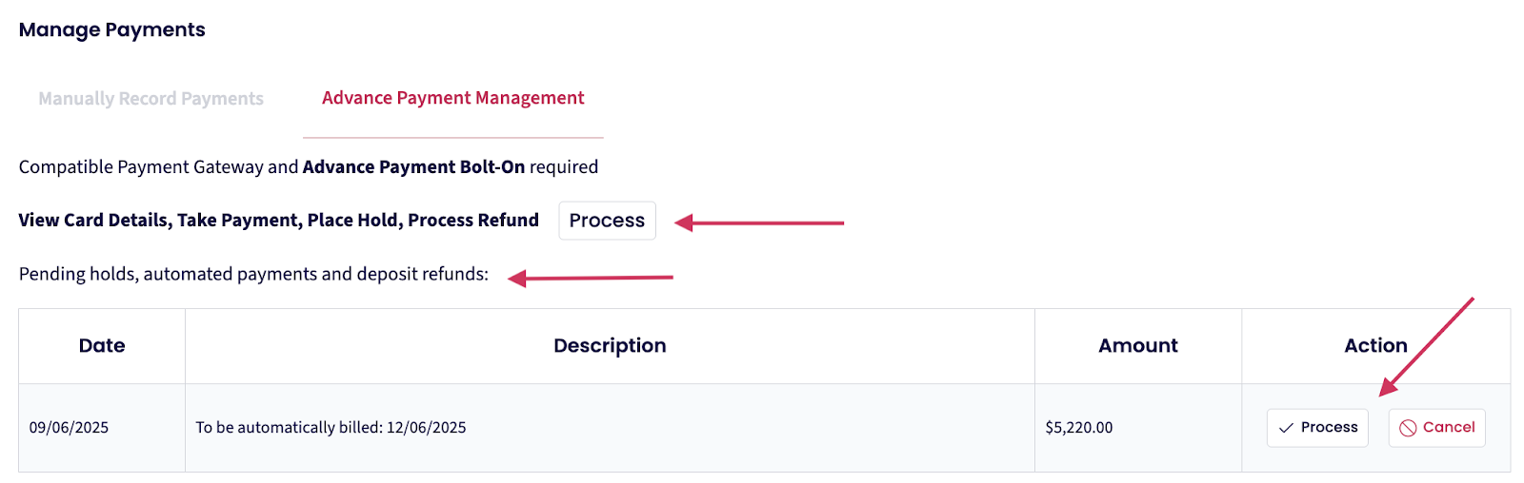This screenshot has width=1524, height=483.
Task: Select the $5,220.00 amount cell
Action: (1078, 428)
